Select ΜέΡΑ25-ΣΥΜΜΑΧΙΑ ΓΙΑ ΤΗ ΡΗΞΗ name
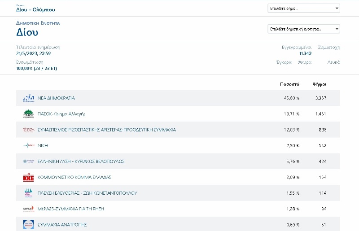Screen dimensions: 359x231 coord(71,209)
